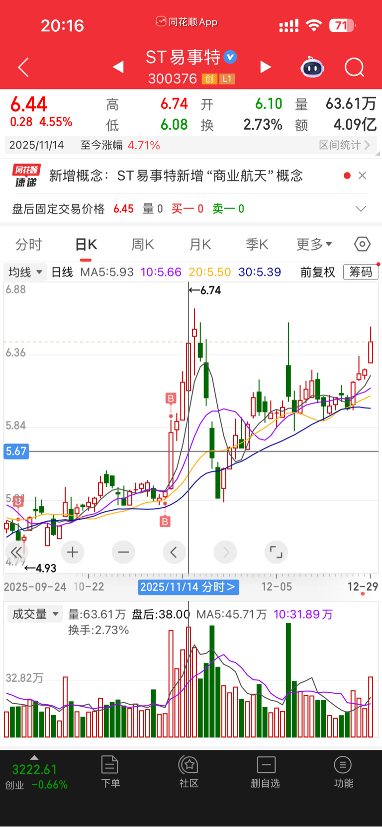Tap the 额 4.09亿 turnover amount
Viewport: 382px width, 827px height.
[x=355, y=124]
